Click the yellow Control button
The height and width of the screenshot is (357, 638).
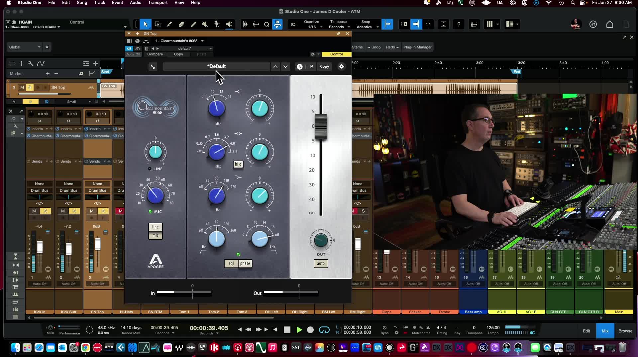click(336, 54)
